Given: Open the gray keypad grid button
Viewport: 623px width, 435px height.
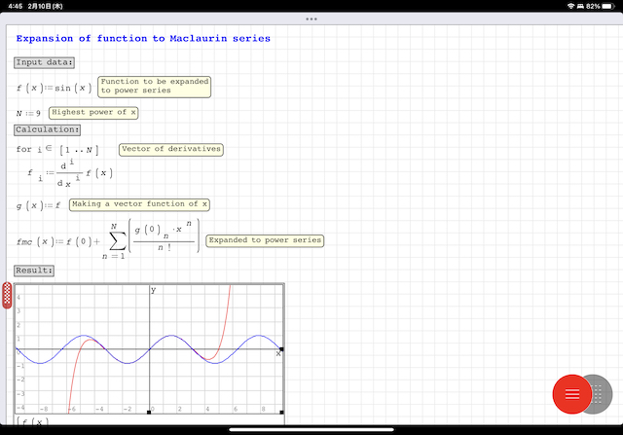Looking at the screenshot, I should 599,392.
